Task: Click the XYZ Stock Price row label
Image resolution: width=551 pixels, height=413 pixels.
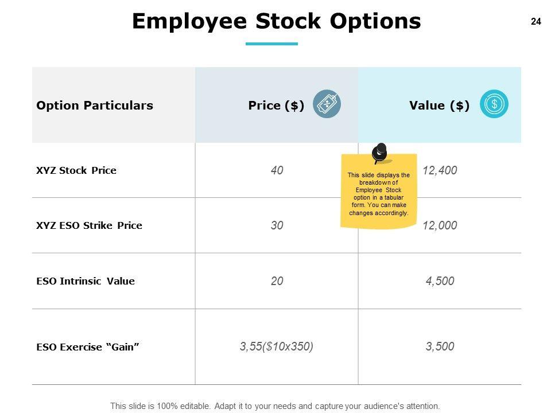Action: [76, 170]
